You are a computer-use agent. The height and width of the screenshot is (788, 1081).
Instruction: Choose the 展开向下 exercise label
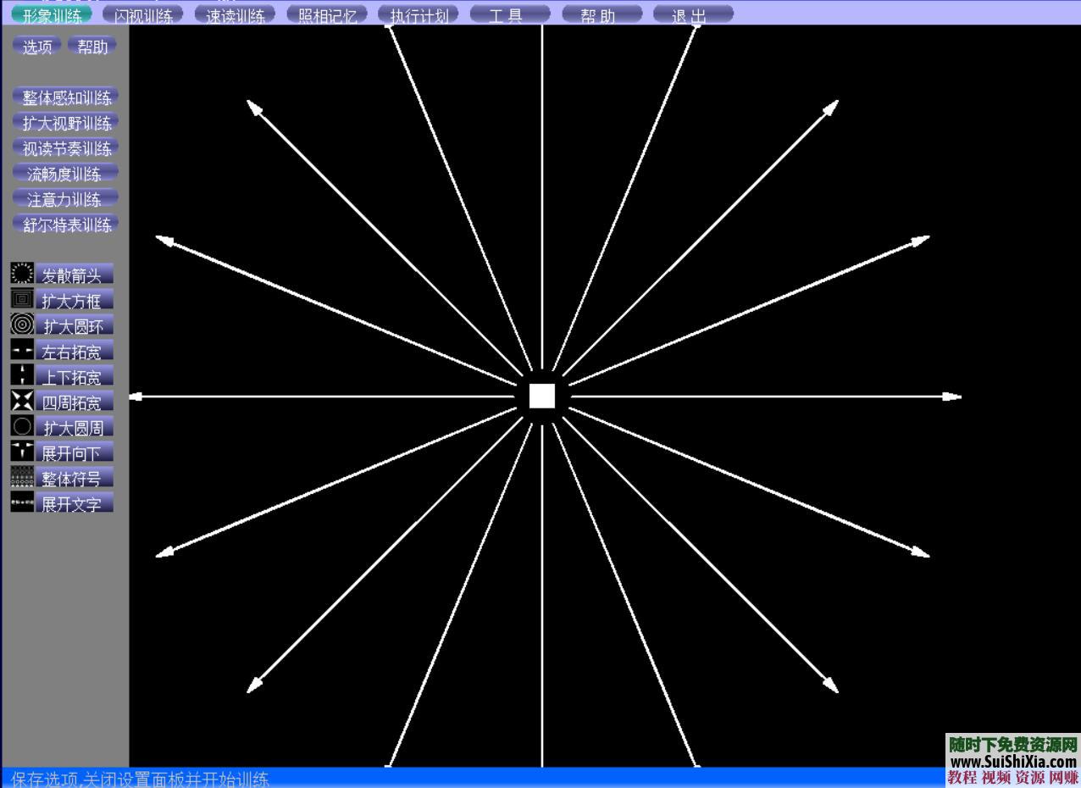[74, 452]
